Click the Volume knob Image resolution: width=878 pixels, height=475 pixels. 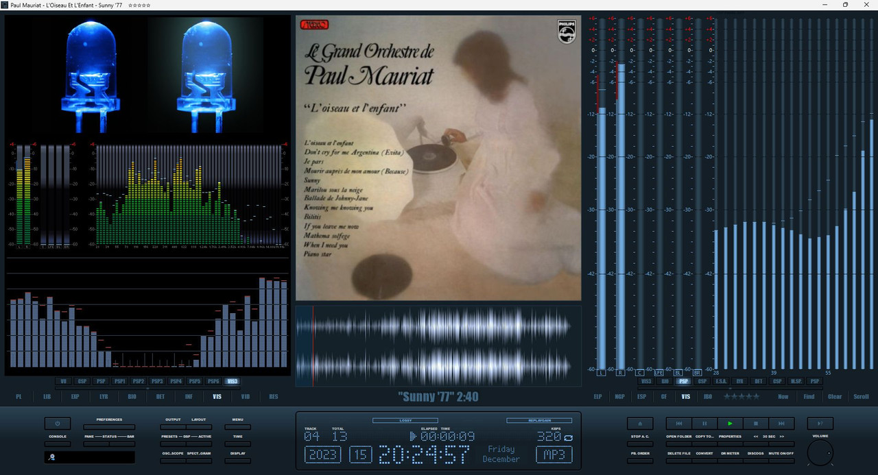click(x=820, y=453)
